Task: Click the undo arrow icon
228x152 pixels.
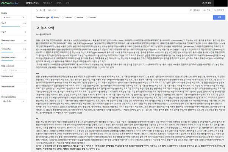Action: (x=37, y=10)
